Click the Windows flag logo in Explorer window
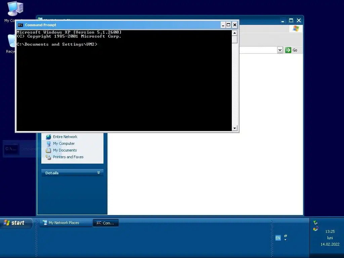 coord(296,29)
